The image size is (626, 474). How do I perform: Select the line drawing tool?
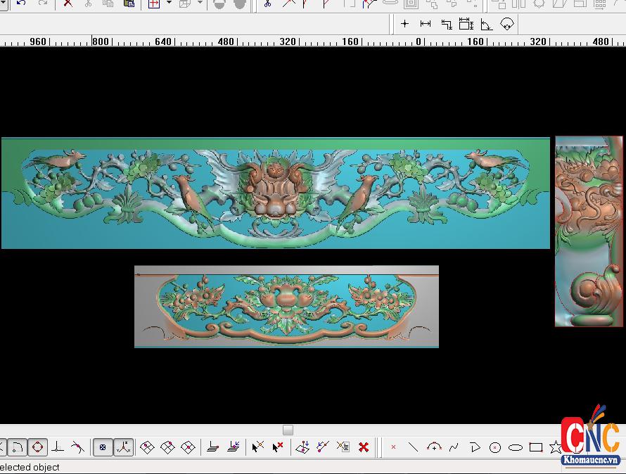tap(413, 447)
